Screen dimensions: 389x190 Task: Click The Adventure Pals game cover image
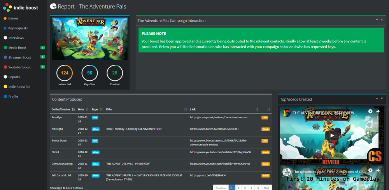tap(90, 39)
